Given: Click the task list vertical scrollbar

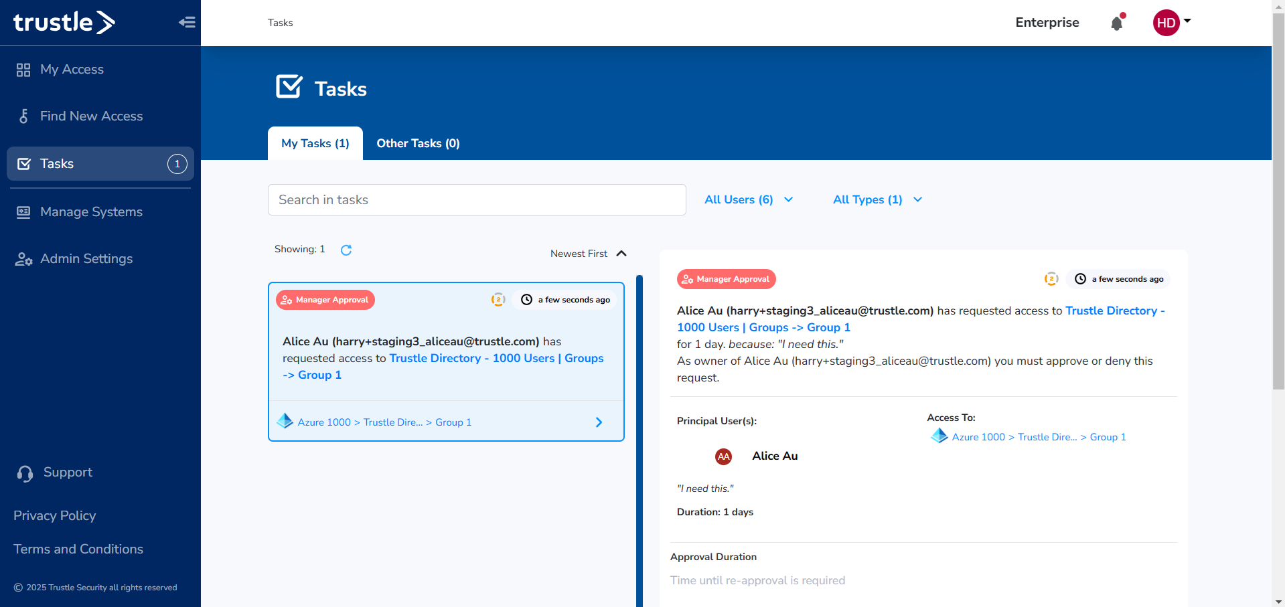Looking at the screenshot, I should pos(639,442).
